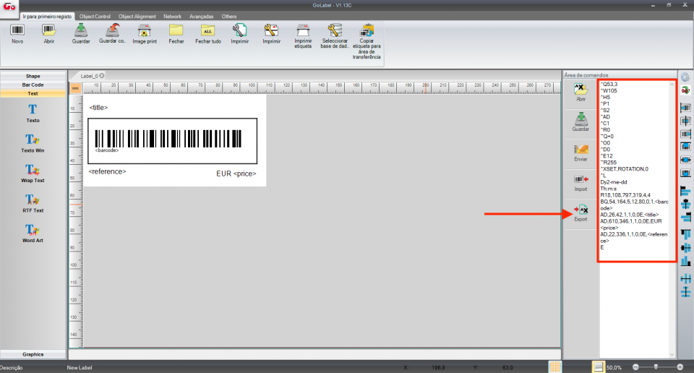Switch to the Object Alignment tab
Viewport: 694px width, 373px height.
137,15
